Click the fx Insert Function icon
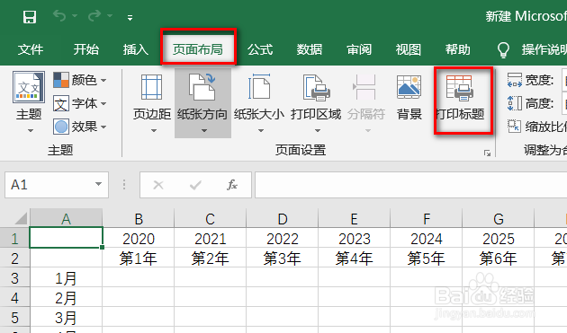This screenshot has width=567, height=333. click(x=232, y=185)
